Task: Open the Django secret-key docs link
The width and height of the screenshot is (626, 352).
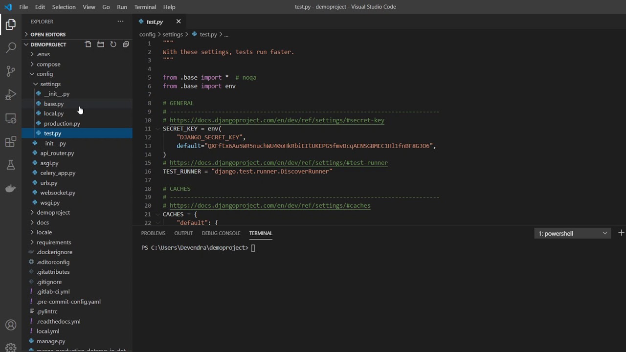Action: click(277, 120)
